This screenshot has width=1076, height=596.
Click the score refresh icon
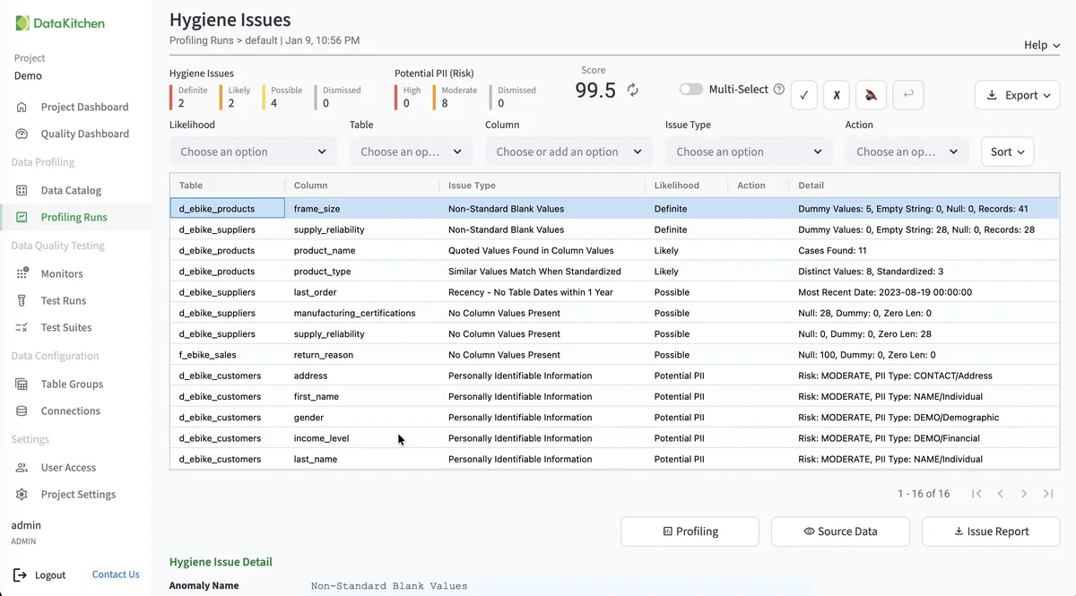point(632,90)
